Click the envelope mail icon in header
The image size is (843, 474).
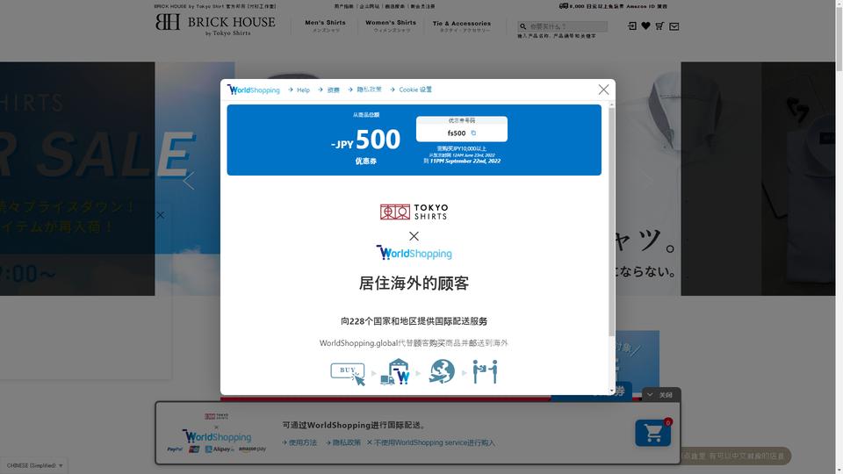[674, 26]
